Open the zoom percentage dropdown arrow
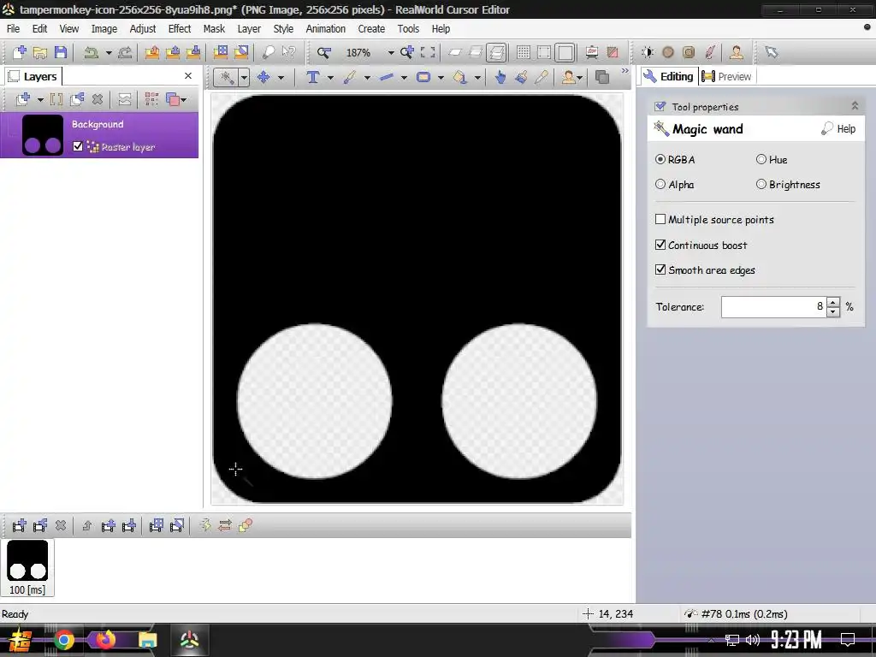The image size is (876, 657). click(390, 52)
